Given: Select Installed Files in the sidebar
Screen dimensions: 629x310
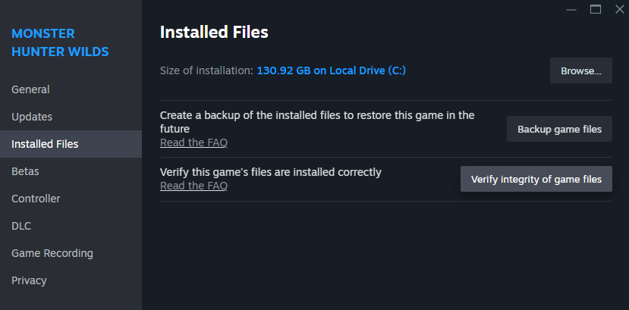Looking at the screenshot, I should tap(45, 144).
